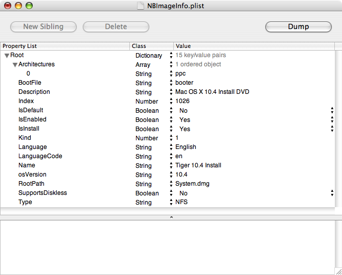The height and width of the screenshot is (275, 342).
Task: Click the New Sibling button
Action: [43, 27]
